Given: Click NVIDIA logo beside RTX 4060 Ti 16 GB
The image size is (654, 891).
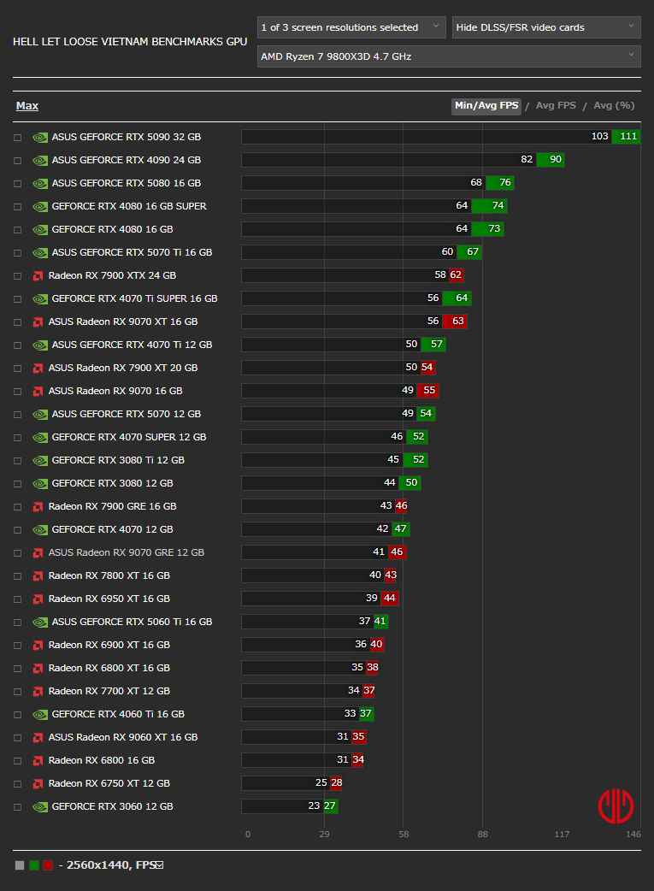Looking at the screenshot, I should click(40, 715).
